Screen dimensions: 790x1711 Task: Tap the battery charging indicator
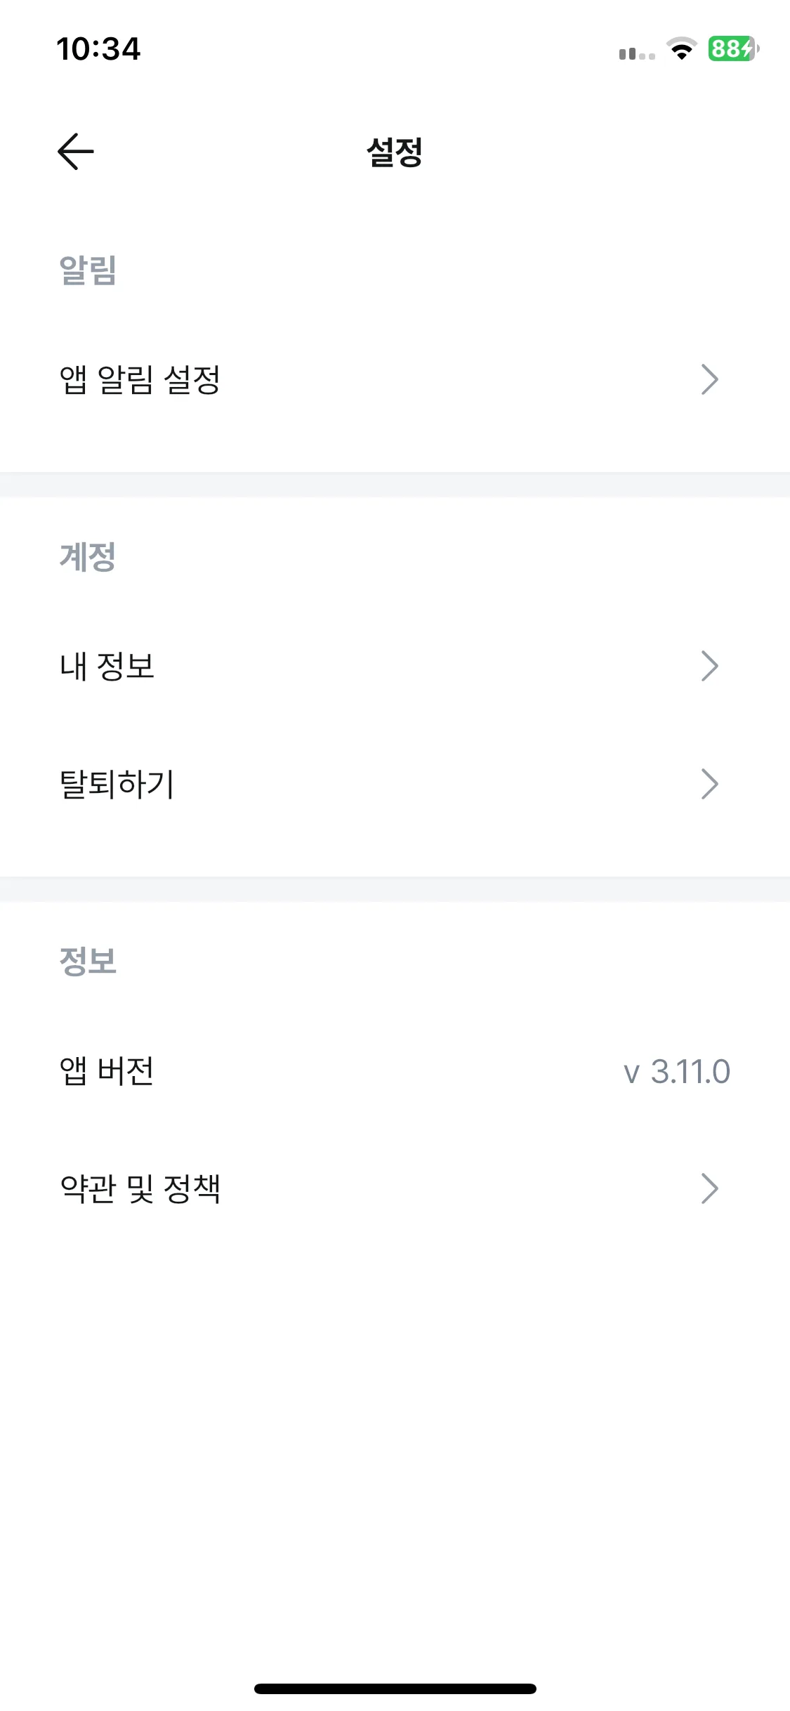734,48
